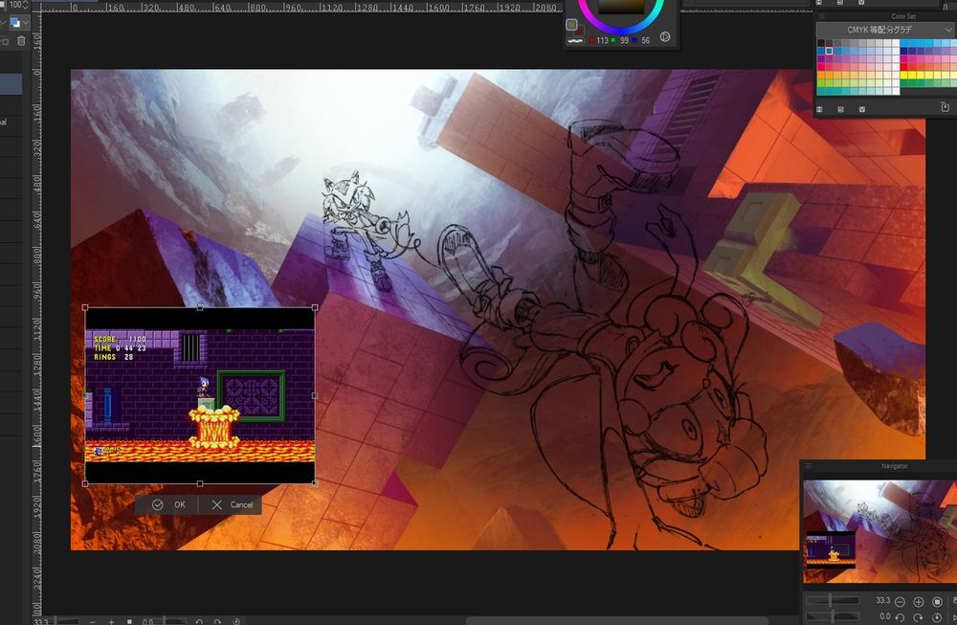Viewport: 957px width, 625px height.
Task: Cancel the image transform
Action: (x=232, y=504)
